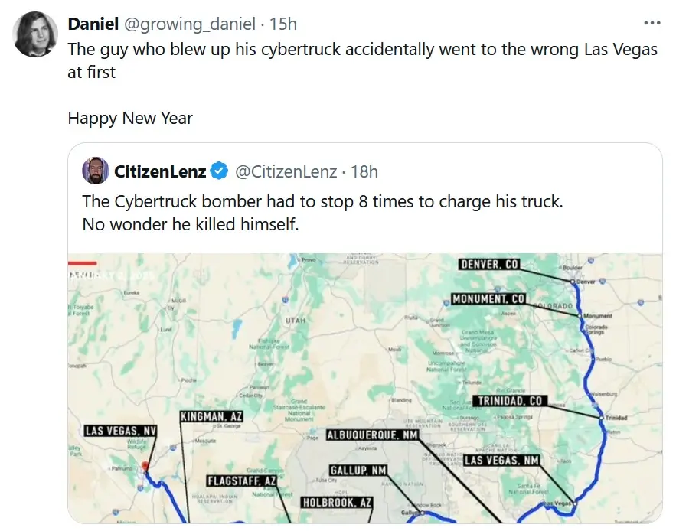Viewport: 676px width, 531px height.
Task: Click the LAS VEGAS, NV map label
Action: 121,431
